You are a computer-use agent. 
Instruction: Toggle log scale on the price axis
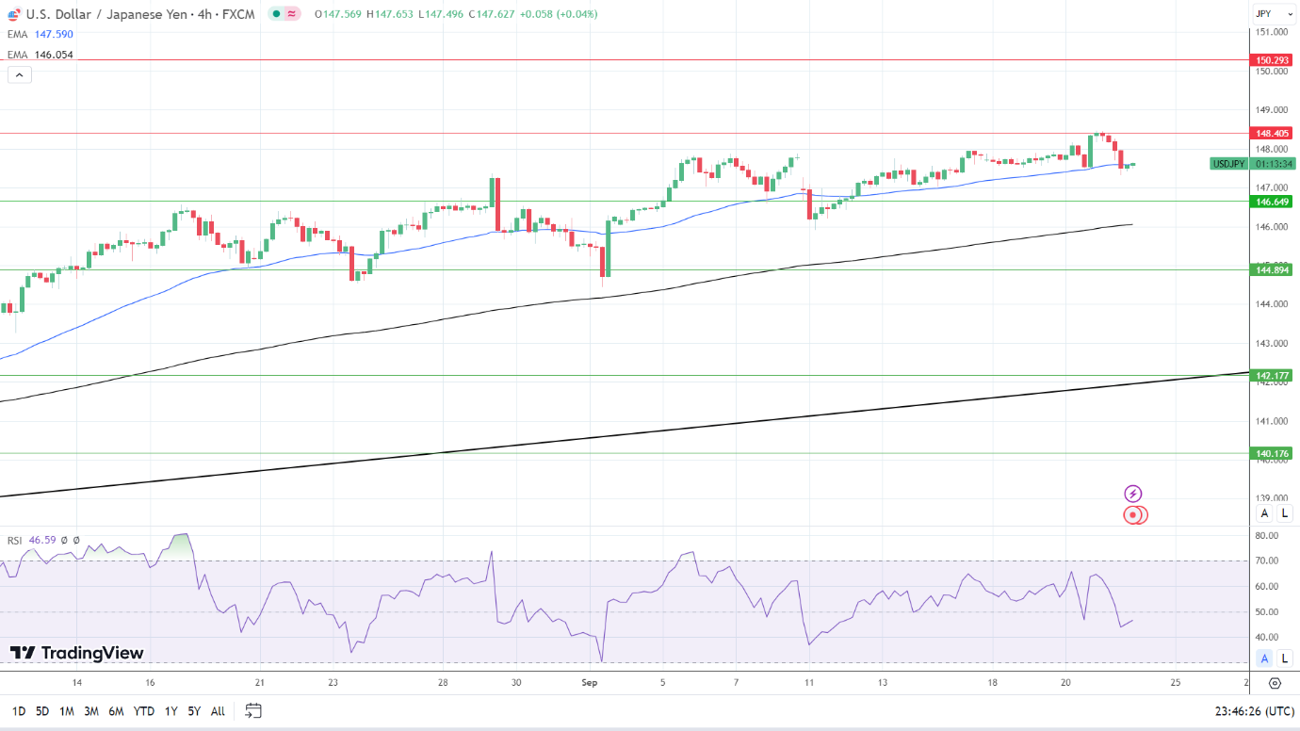[1286, 513]
